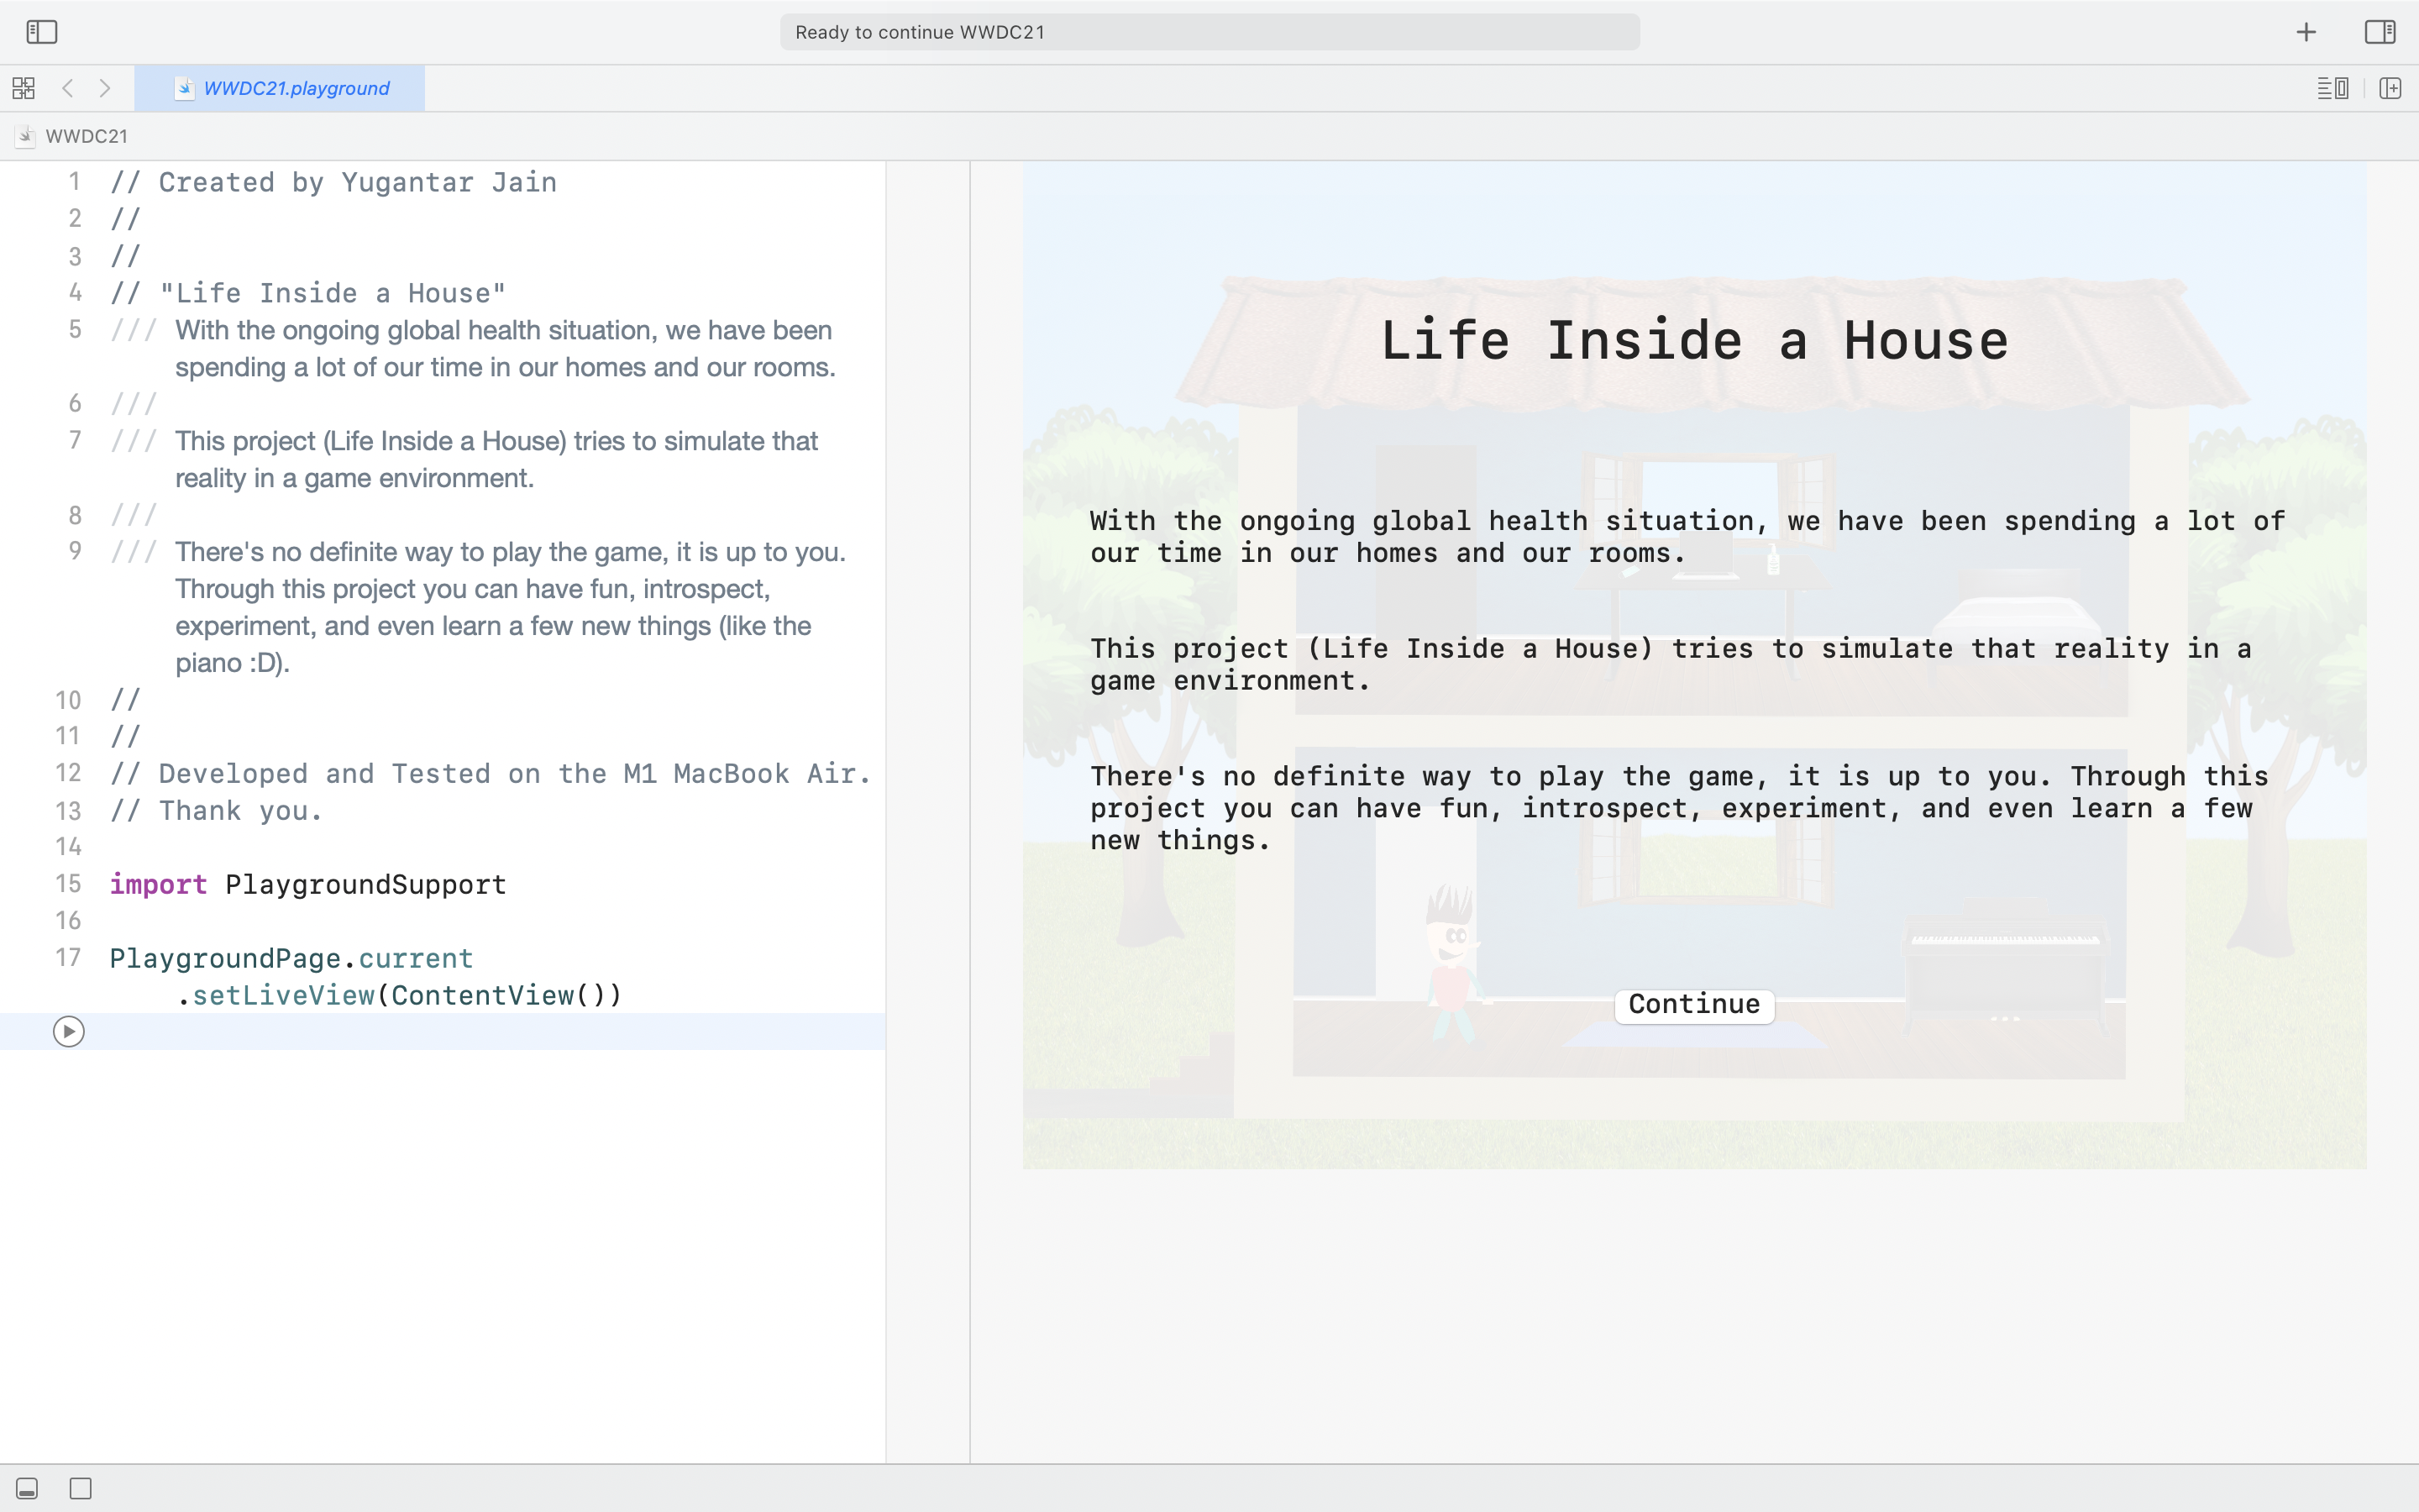Click the 'Life Inside a House' title
The image size is (2419, 1512).
click(x=1694, y=340)
